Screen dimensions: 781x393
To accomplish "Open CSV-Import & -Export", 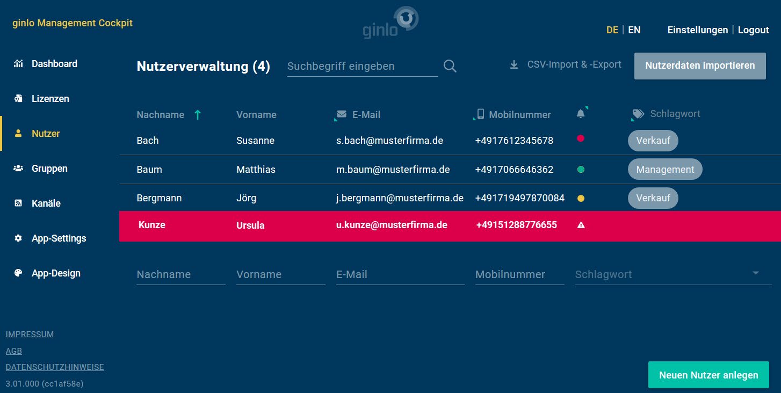I will click(x=574, y=64).
